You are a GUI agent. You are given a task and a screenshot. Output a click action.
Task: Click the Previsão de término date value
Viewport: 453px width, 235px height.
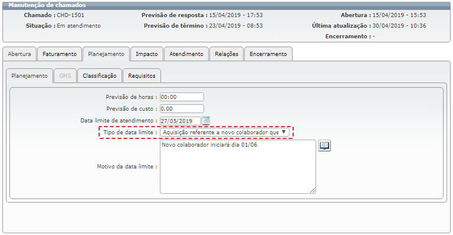coord(236,26)
